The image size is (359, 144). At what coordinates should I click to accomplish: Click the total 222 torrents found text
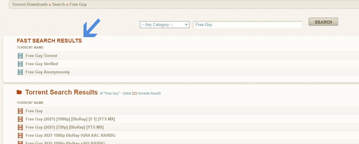click(x=142, y=93)
